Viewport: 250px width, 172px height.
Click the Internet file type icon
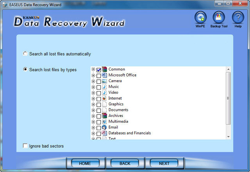click(104, 99)
